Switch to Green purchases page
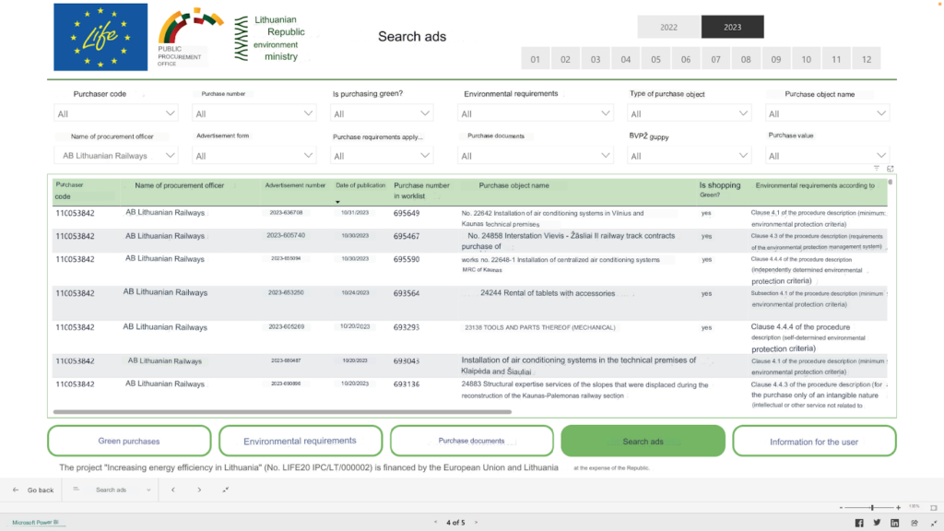944x531 pixels. click(x=129, y=442)
